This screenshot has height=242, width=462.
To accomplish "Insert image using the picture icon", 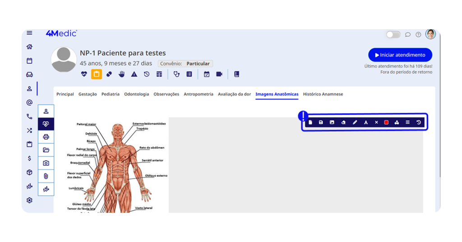I will [x=332, y=122].
